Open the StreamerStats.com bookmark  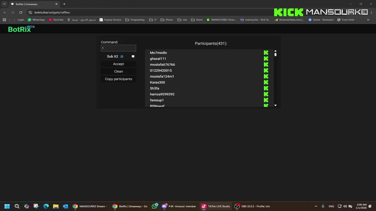(289, 20)
